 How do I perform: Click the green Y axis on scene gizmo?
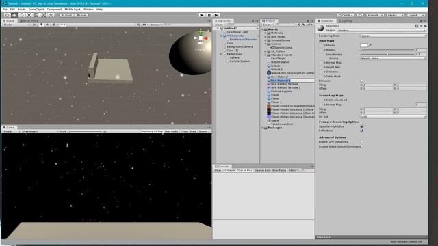(x=201, y=31)
